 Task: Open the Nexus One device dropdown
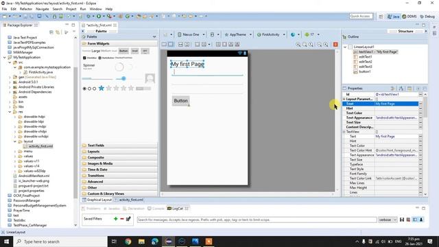[x=191, y=34]
